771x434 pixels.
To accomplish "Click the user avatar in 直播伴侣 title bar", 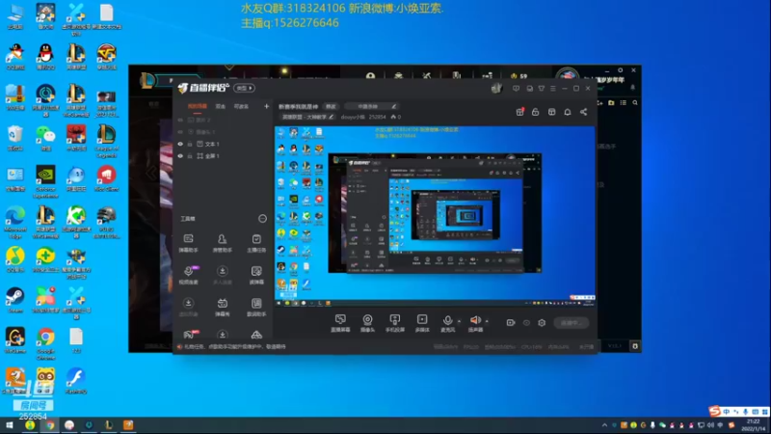I will (x=496, y=88).
